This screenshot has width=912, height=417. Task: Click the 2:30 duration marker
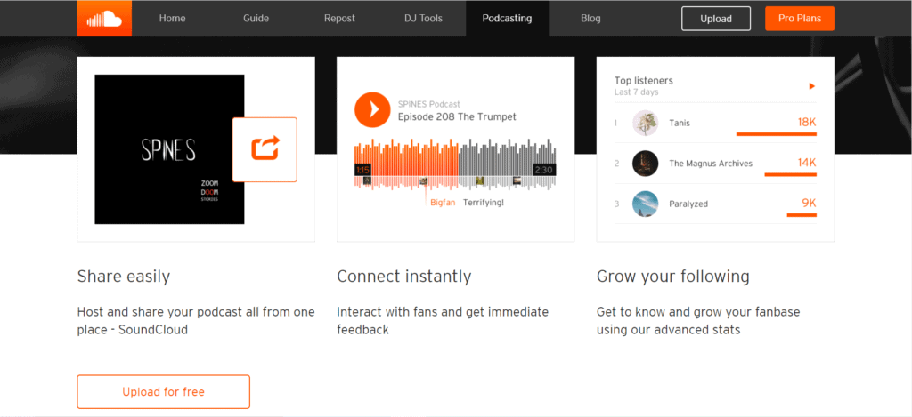coord(544,170)
